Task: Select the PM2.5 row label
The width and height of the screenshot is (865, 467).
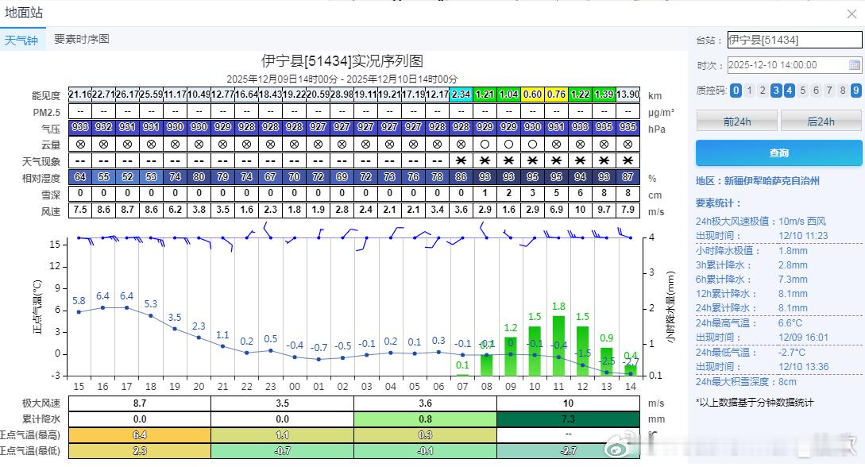Action: [46, 113]
